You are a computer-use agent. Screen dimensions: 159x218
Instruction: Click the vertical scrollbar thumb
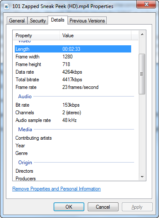pyautogui.click(x=142, y=74)
